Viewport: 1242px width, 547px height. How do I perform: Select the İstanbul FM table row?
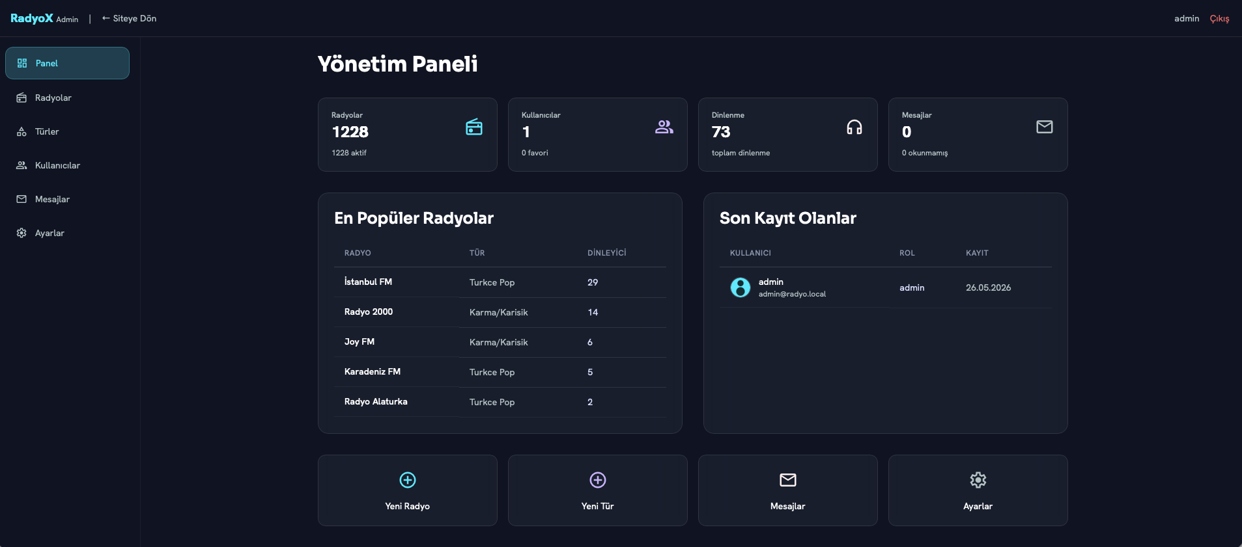(x=500, y=282)
